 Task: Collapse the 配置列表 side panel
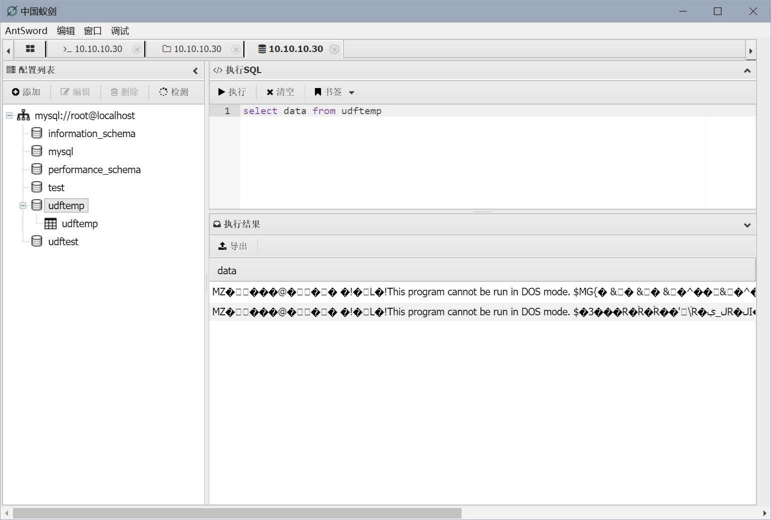coord(195,71)
